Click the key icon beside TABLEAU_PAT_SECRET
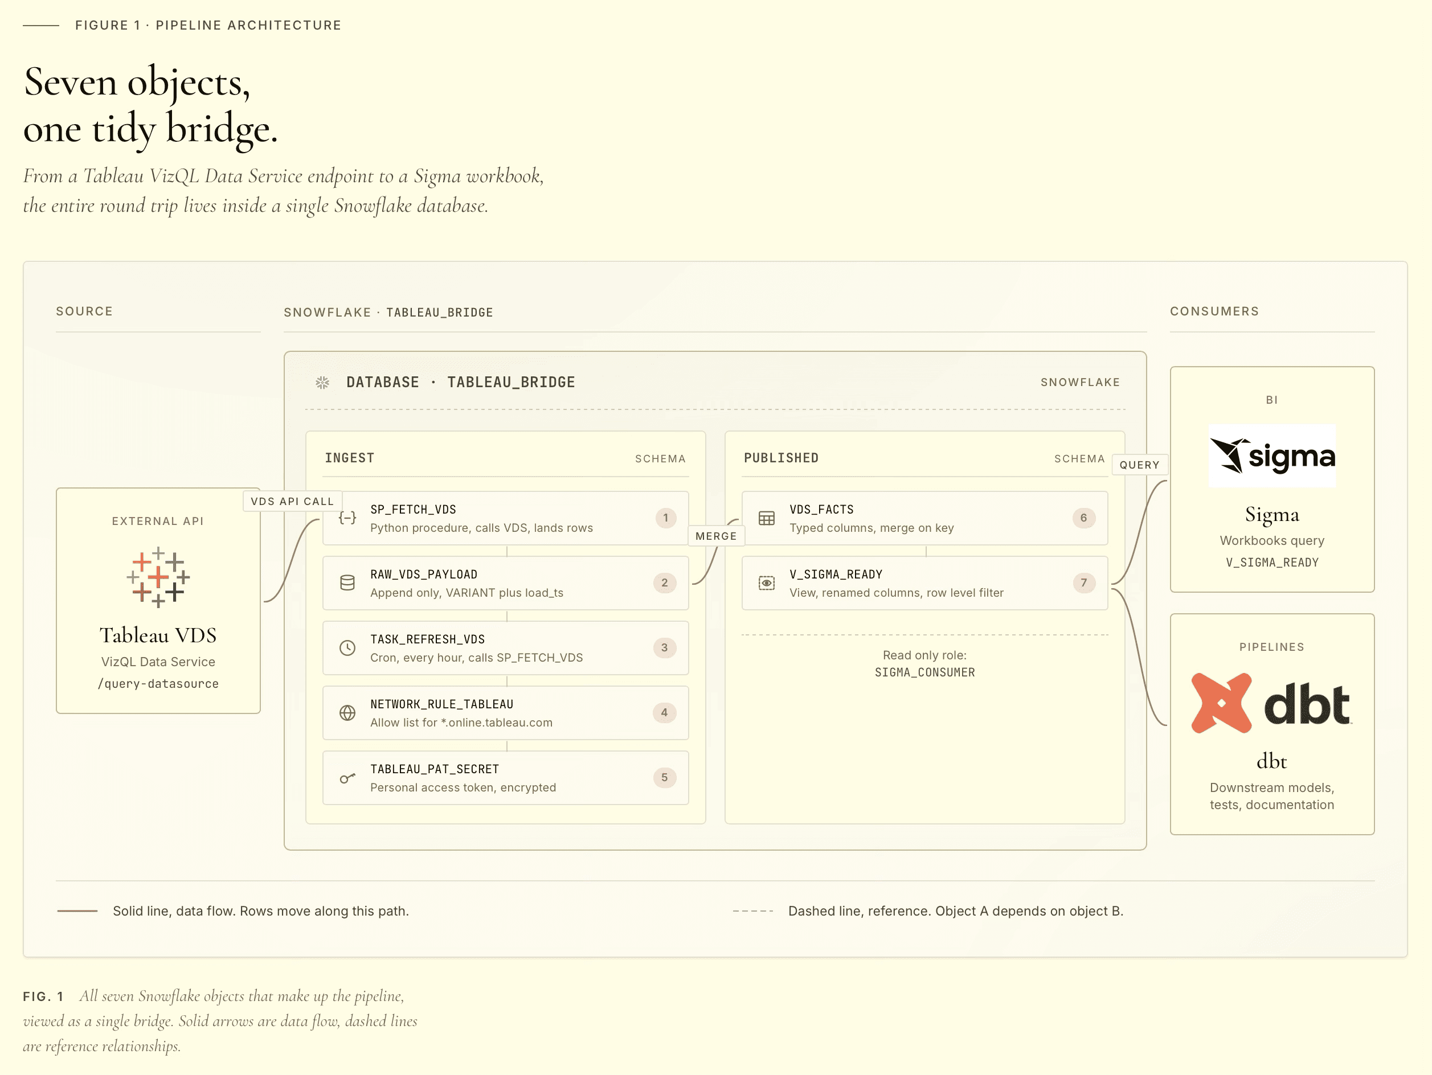 (x=347, y=778)
